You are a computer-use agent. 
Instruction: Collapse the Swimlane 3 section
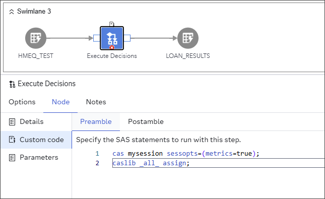[x=12, y=12]
